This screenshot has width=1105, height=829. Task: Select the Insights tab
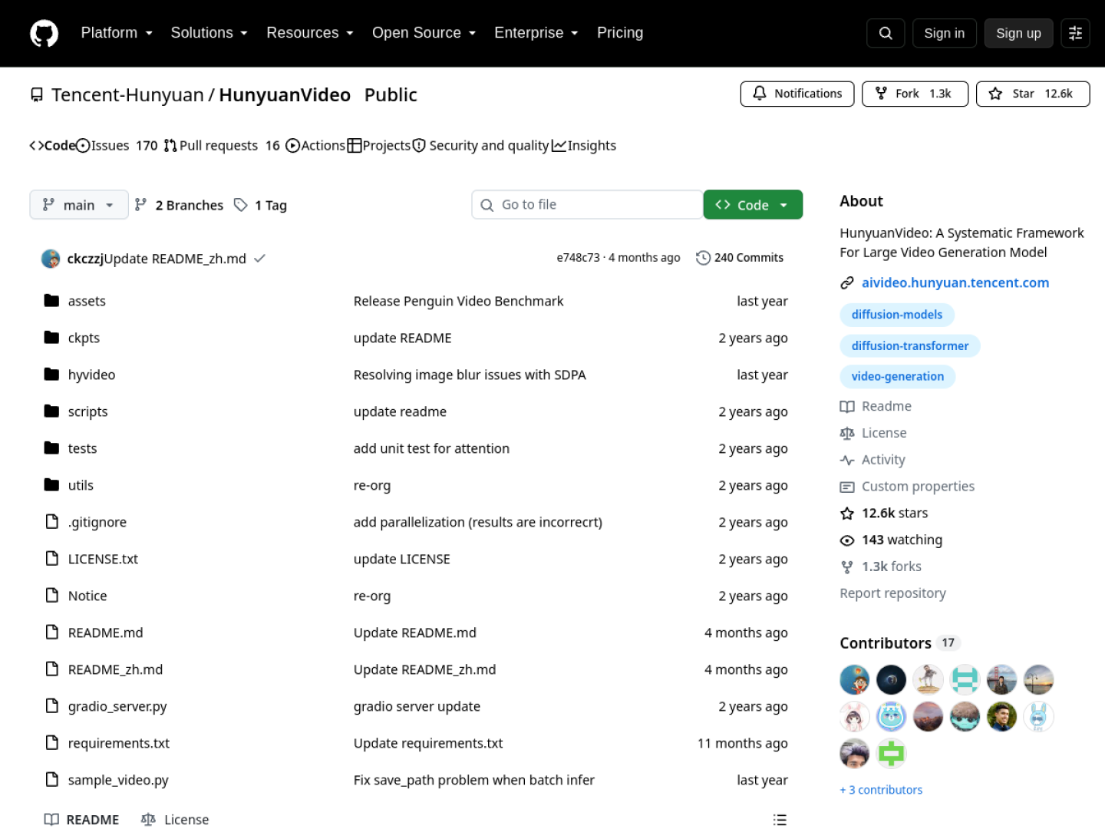(584, 146)
